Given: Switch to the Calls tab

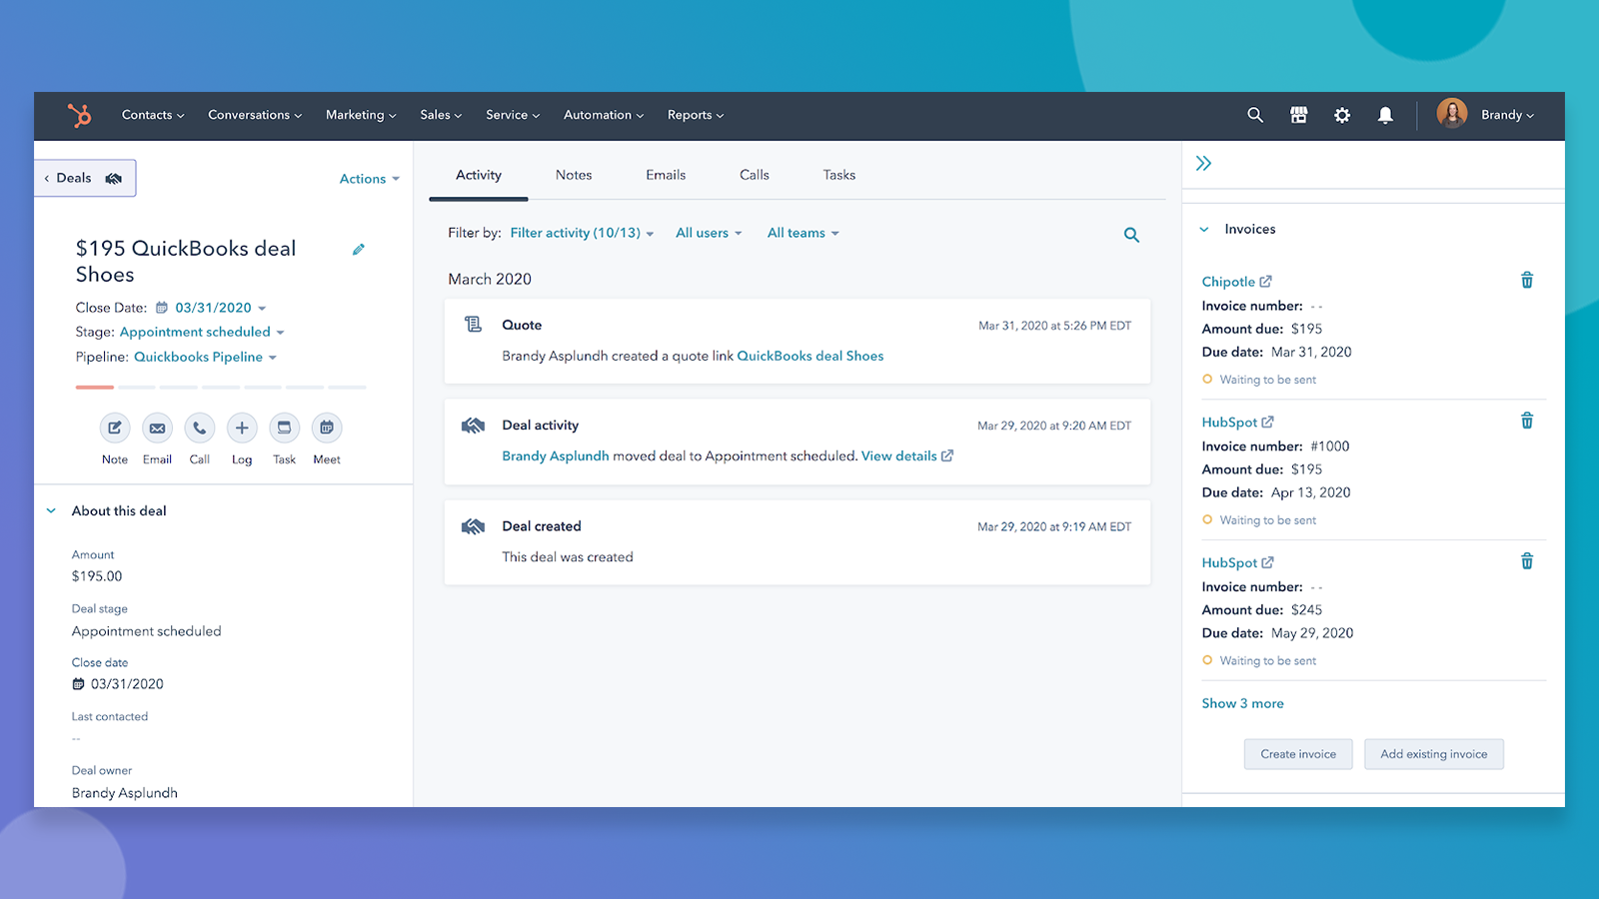Looking at the screenshot, I should pos(755,175).
